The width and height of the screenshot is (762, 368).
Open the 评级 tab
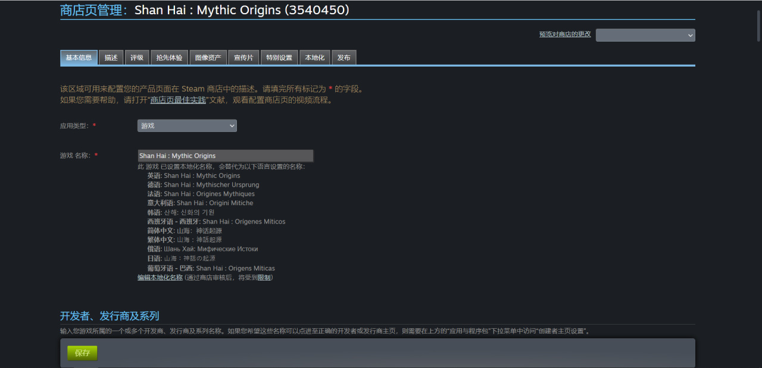(137, 58)
